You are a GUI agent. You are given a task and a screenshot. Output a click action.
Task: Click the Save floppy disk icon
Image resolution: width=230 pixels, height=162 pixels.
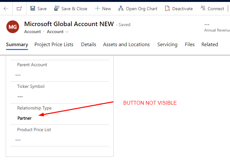33,8
